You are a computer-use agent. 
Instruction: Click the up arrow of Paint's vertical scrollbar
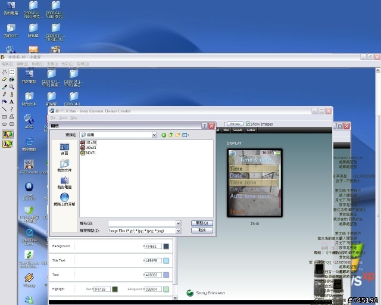(378, 70)
